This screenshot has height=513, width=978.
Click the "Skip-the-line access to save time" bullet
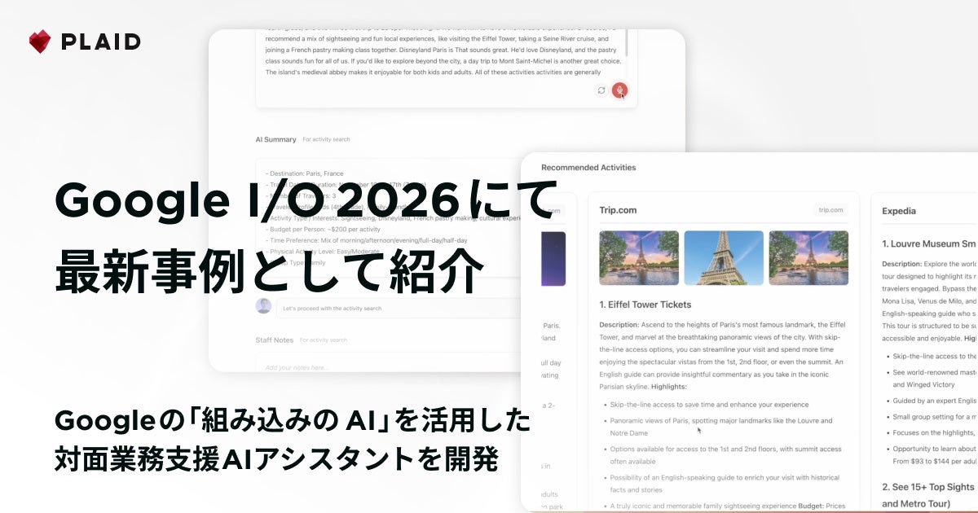pos(709,405)
